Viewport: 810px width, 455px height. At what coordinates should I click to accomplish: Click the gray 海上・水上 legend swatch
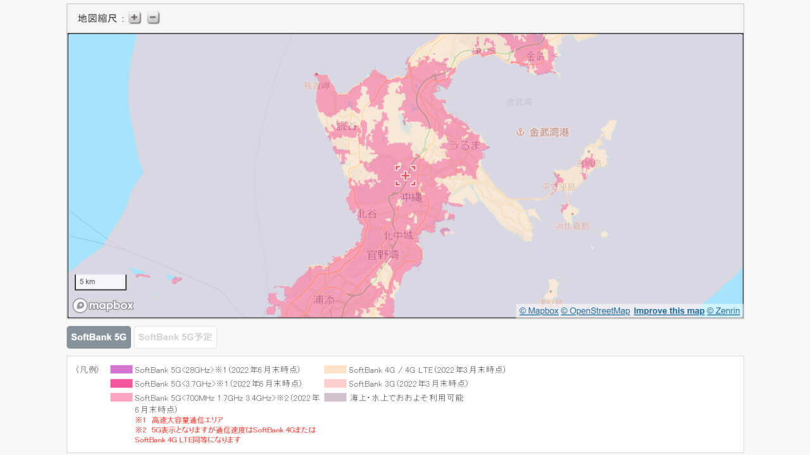(x=334, y=397)
